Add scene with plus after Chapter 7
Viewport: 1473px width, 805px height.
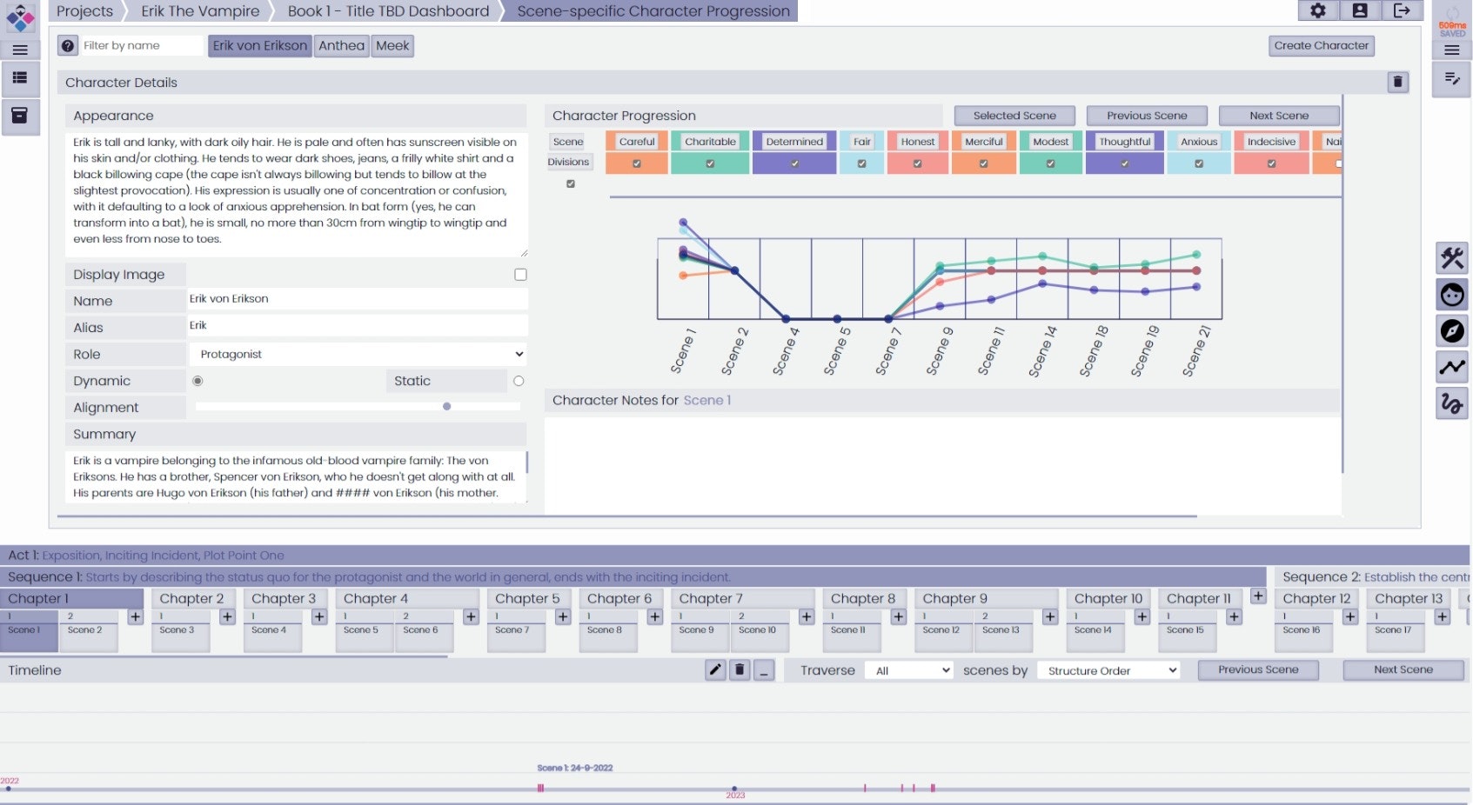[x=807, y=617]
